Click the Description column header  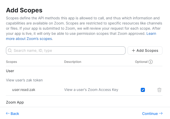tap(72, 62)
